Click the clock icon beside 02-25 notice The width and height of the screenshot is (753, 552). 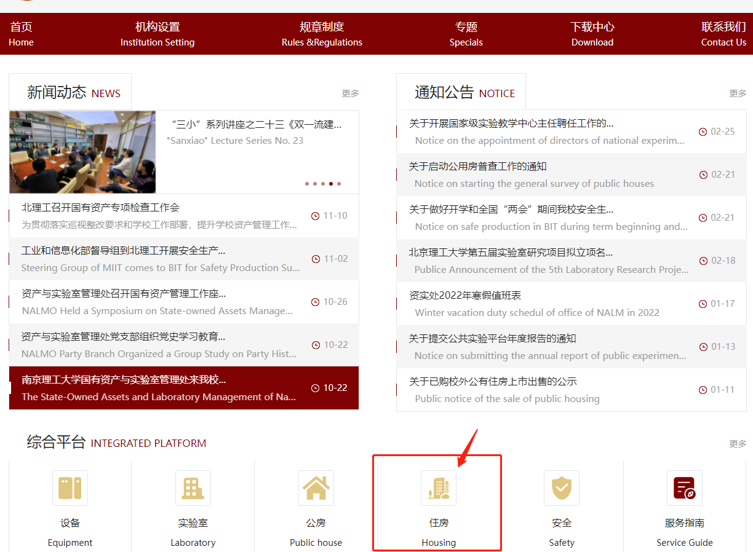703,132
